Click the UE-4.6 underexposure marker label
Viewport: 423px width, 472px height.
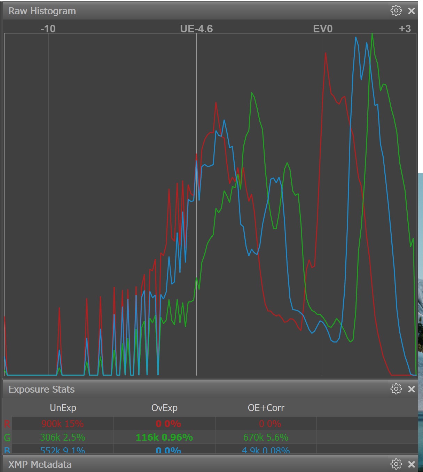tap(196, 29)
